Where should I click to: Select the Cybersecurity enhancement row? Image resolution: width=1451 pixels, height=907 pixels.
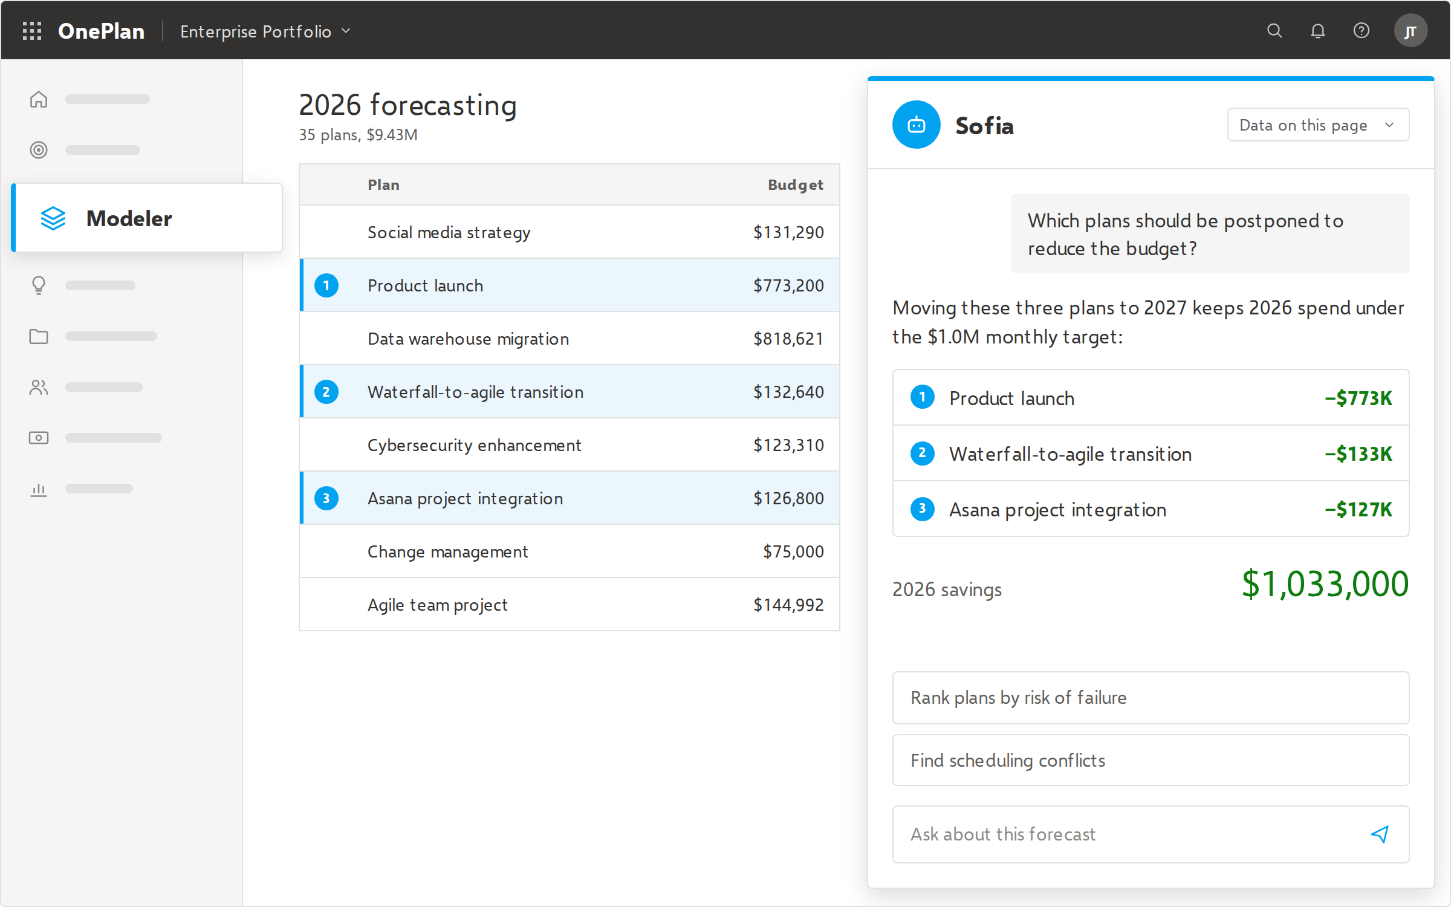click(x=570, y=445)
